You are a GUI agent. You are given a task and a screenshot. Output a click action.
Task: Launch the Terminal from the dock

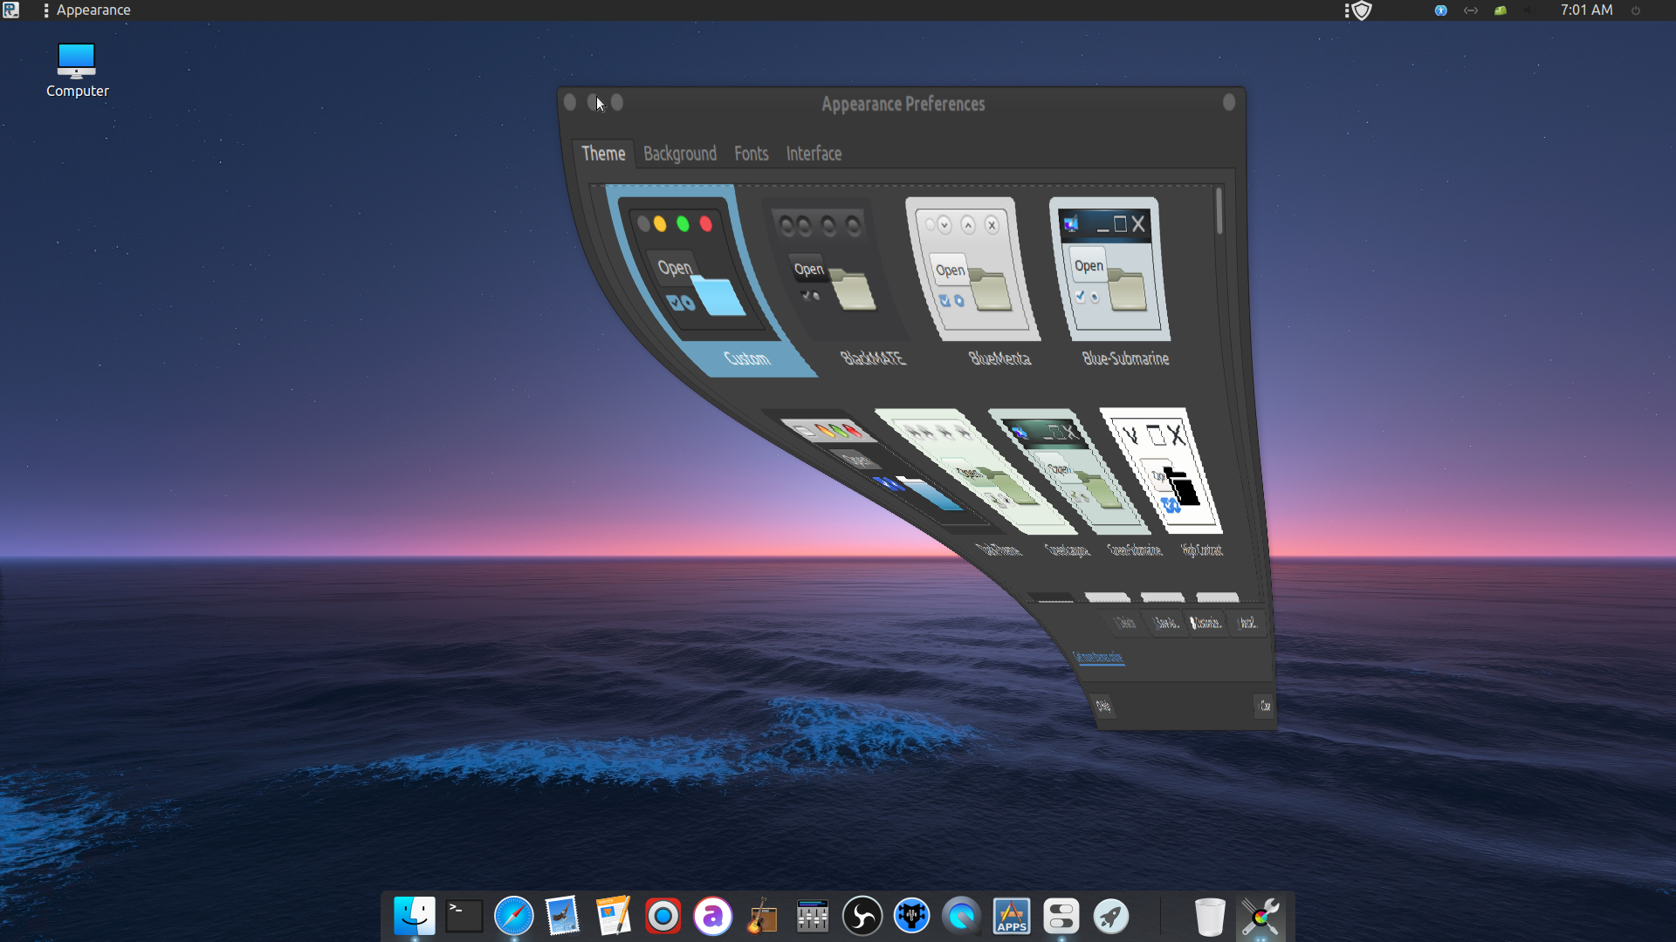pyautogui.click(x=464, y=916)
